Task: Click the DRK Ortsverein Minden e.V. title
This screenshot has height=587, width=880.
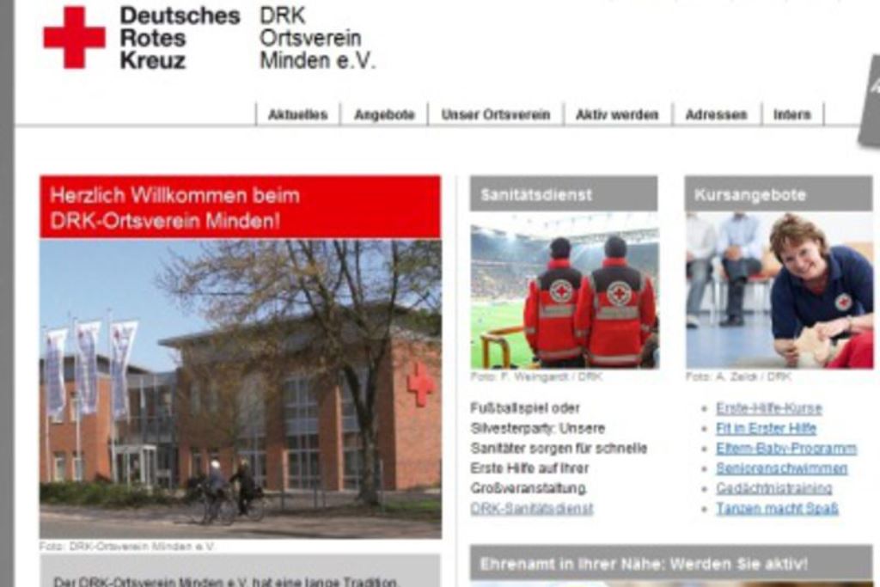Action: point(317,38)
